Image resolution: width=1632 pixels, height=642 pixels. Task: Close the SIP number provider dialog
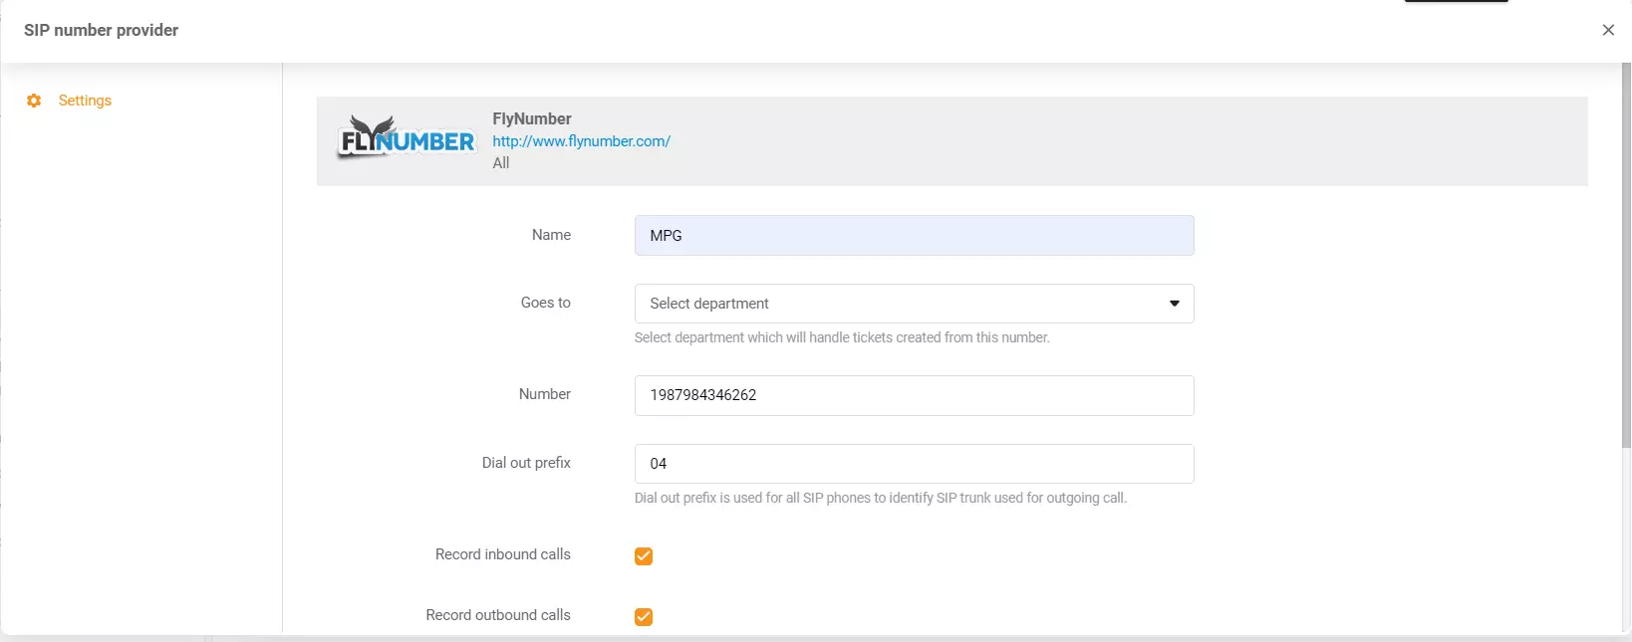click(1607, 30)
